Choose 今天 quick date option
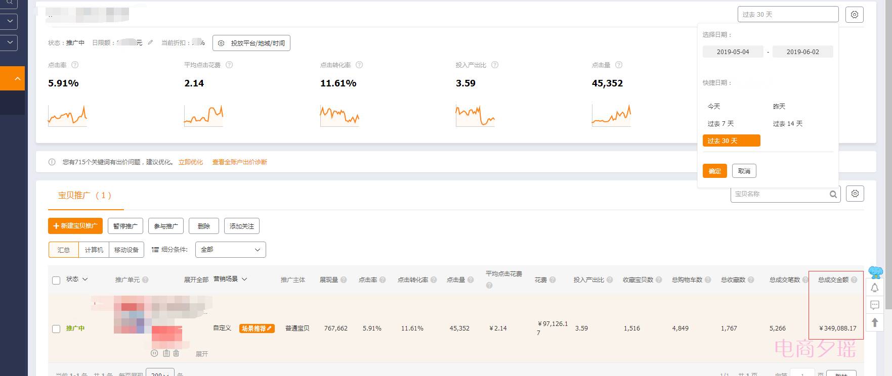The image size is (892, 376). click(x=714, y=106)
